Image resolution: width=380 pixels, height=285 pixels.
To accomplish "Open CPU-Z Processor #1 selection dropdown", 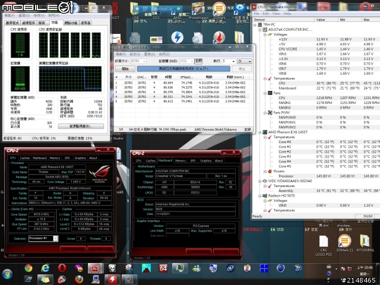I will (x=56, y=239).
